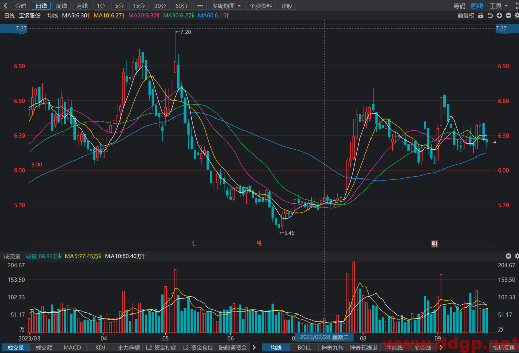Click the MA30:6.27 indicator value
519x353 pixels.
click(x=178, y=16)
